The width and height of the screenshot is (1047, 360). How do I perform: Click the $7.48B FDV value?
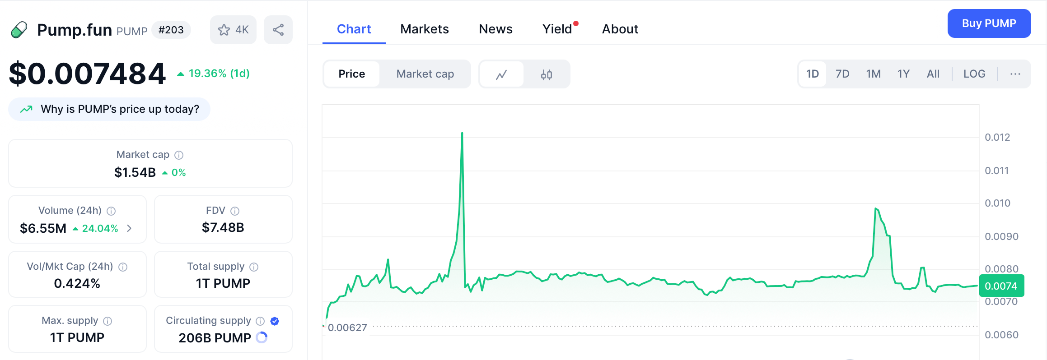click(223, 228)
